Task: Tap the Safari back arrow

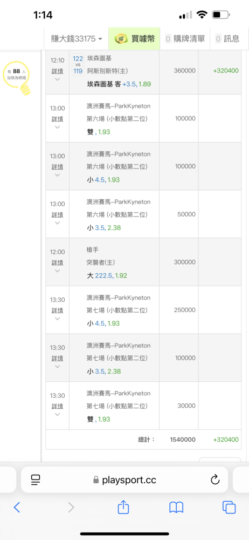Action: click(17, 507)
